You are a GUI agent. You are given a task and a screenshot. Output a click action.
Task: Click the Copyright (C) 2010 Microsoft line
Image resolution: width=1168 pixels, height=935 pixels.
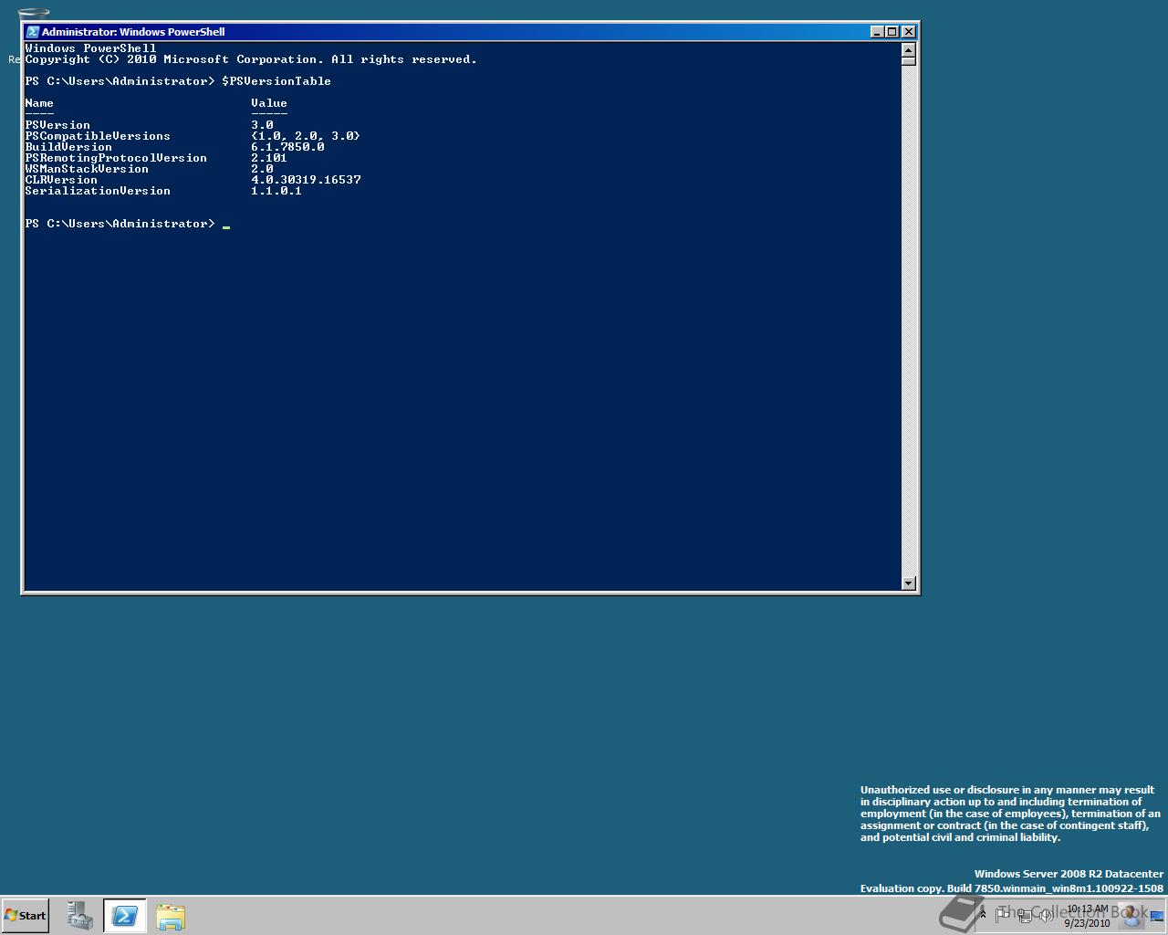click(251, 59)
